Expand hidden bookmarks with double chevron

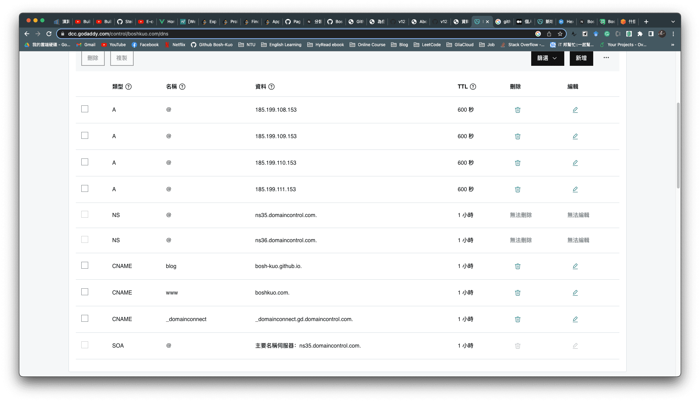click(x=672, y=45)
